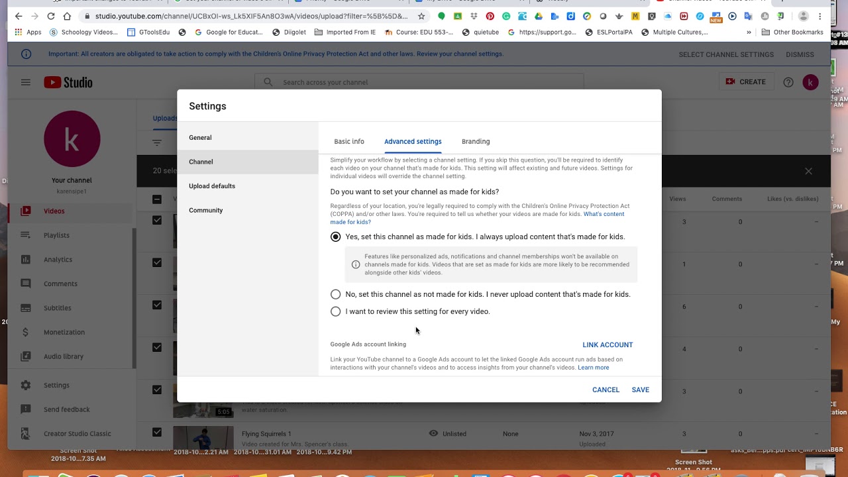Open Playlists in the sidebar
The image size is (848, 477).
(56, 235)
